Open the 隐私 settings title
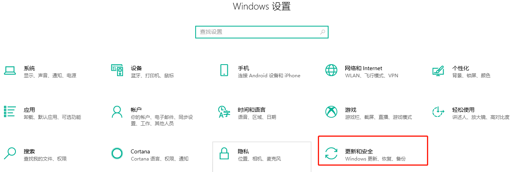This screenshot has height=172, width=523. click(x=243, y=151)
